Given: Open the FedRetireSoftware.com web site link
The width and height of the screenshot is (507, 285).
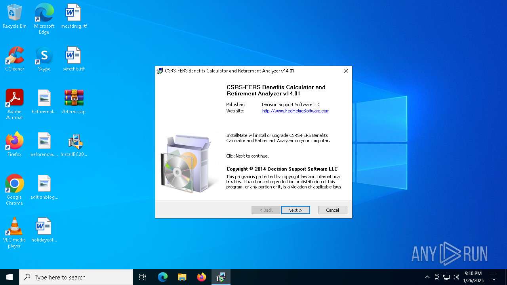Looking at the screenshot, I should coord(295,111).
